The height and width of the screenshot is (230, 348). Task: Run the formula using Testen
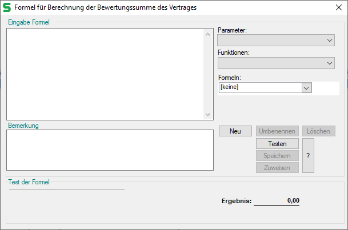[277, 144]
